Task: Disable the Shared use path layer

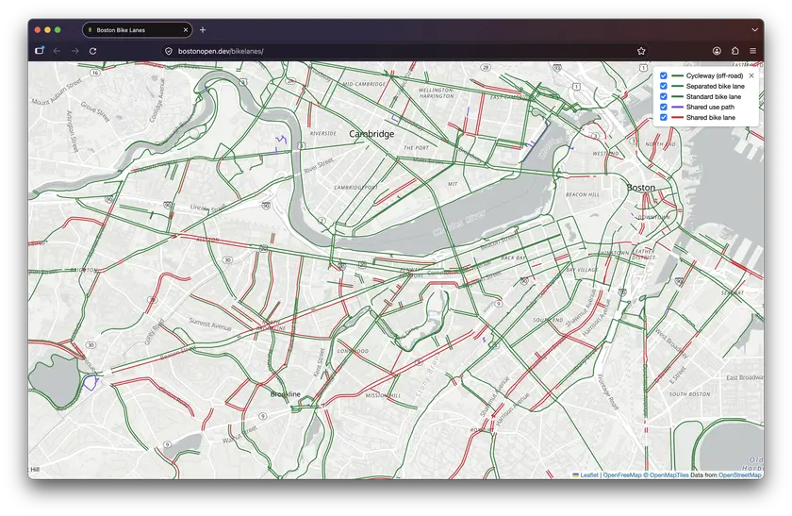Action: [x=663, y=108]
